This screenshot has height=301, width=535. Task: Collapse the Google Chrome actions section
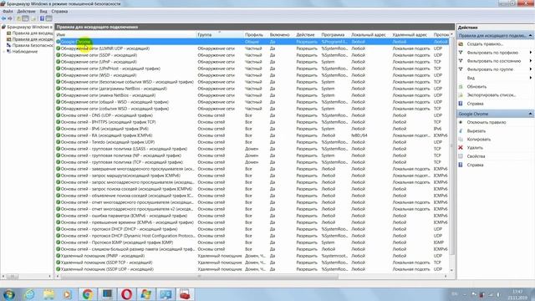530,114
